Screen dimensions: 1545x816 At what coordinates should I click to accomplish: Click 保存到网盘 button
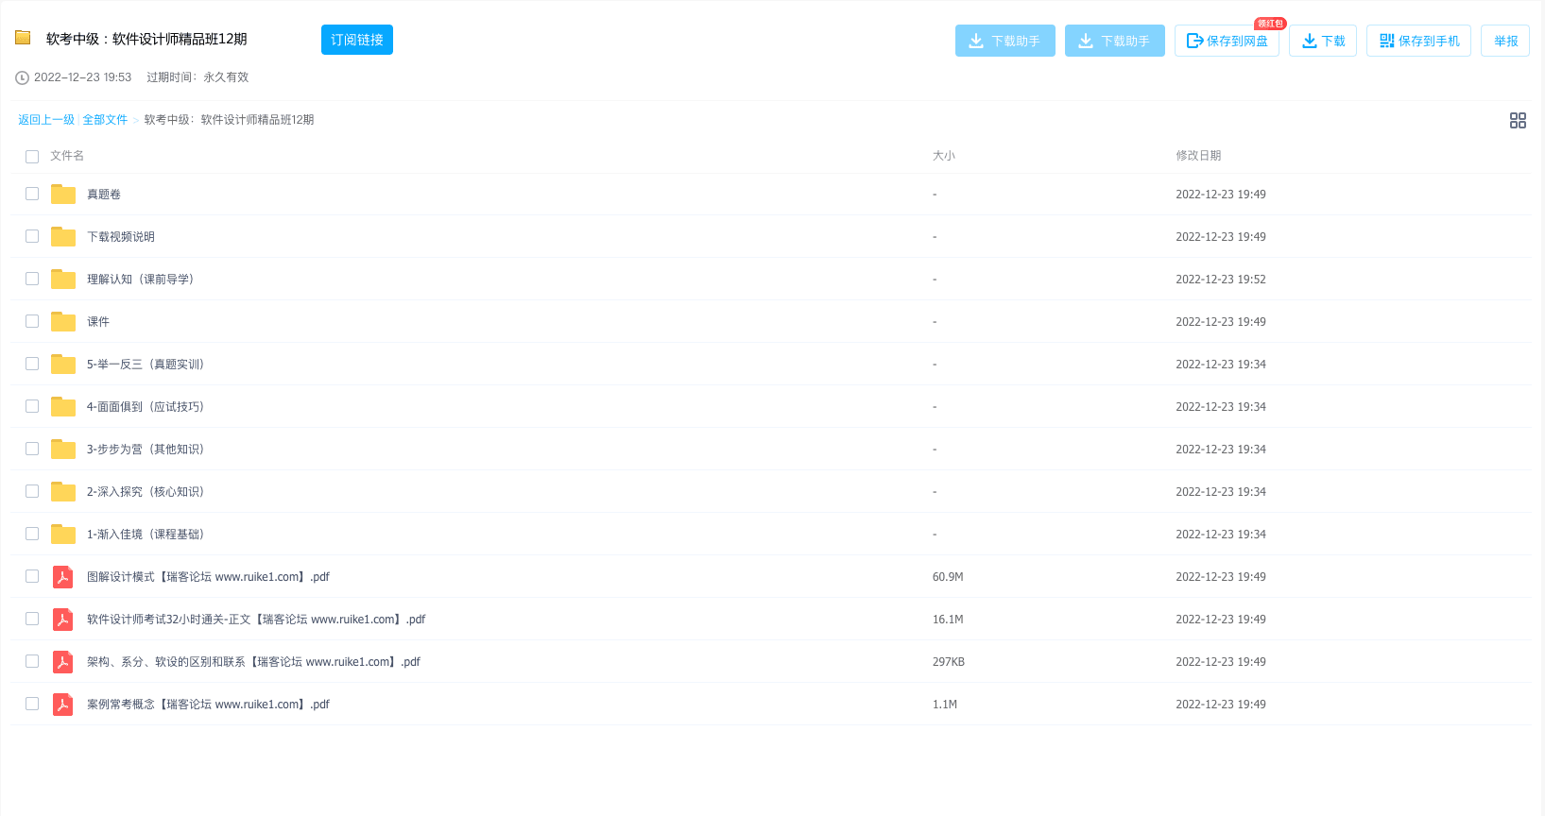tap(1227, 41)
